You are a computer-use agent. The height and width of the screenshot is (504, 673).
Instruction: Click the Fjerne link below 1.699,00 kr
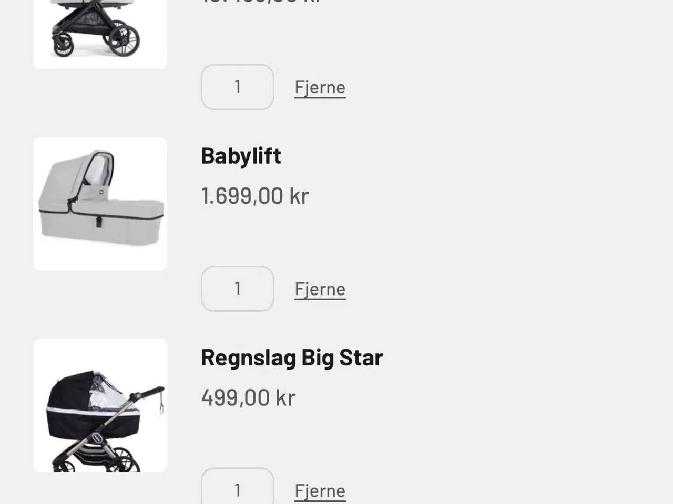(320, 289)
